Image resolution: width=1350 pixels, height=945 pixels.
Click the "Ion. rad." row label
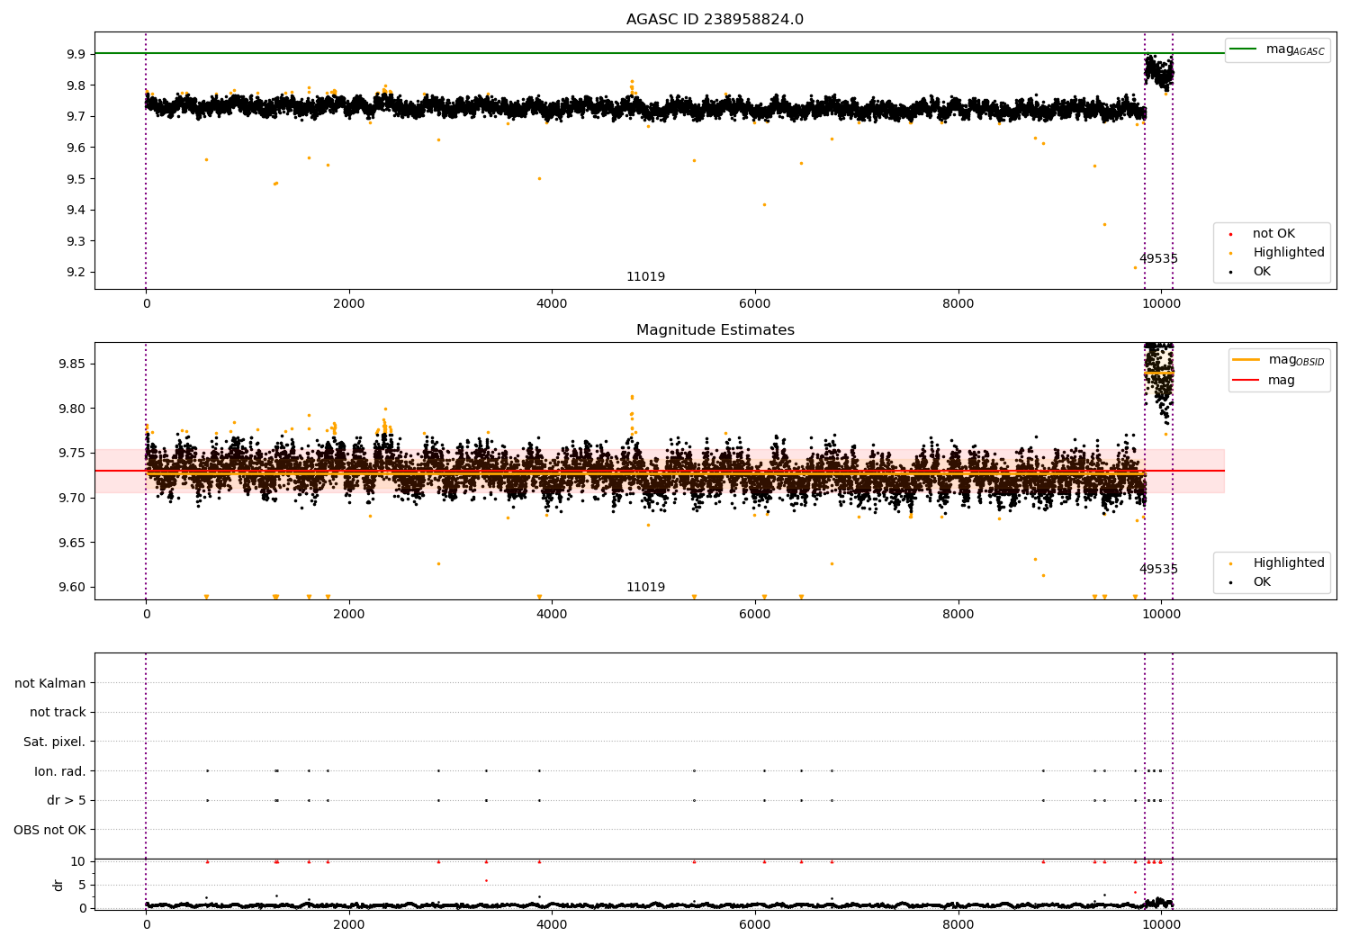(x=60, y=771)
